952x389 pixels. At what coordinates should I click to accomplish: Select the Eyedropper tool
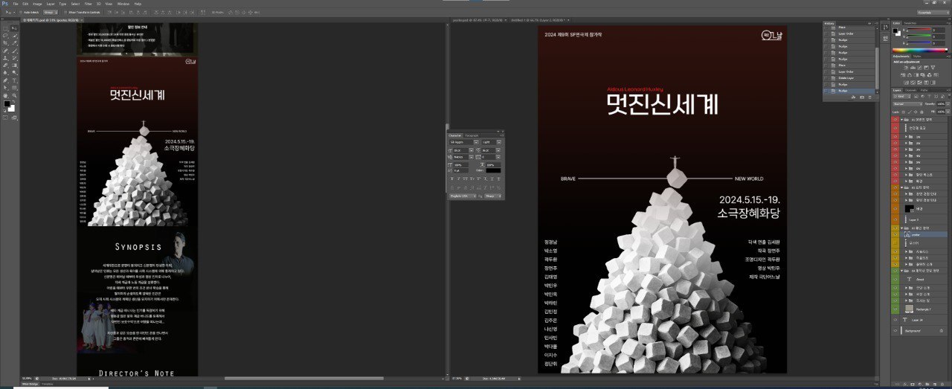pos(15,42)
